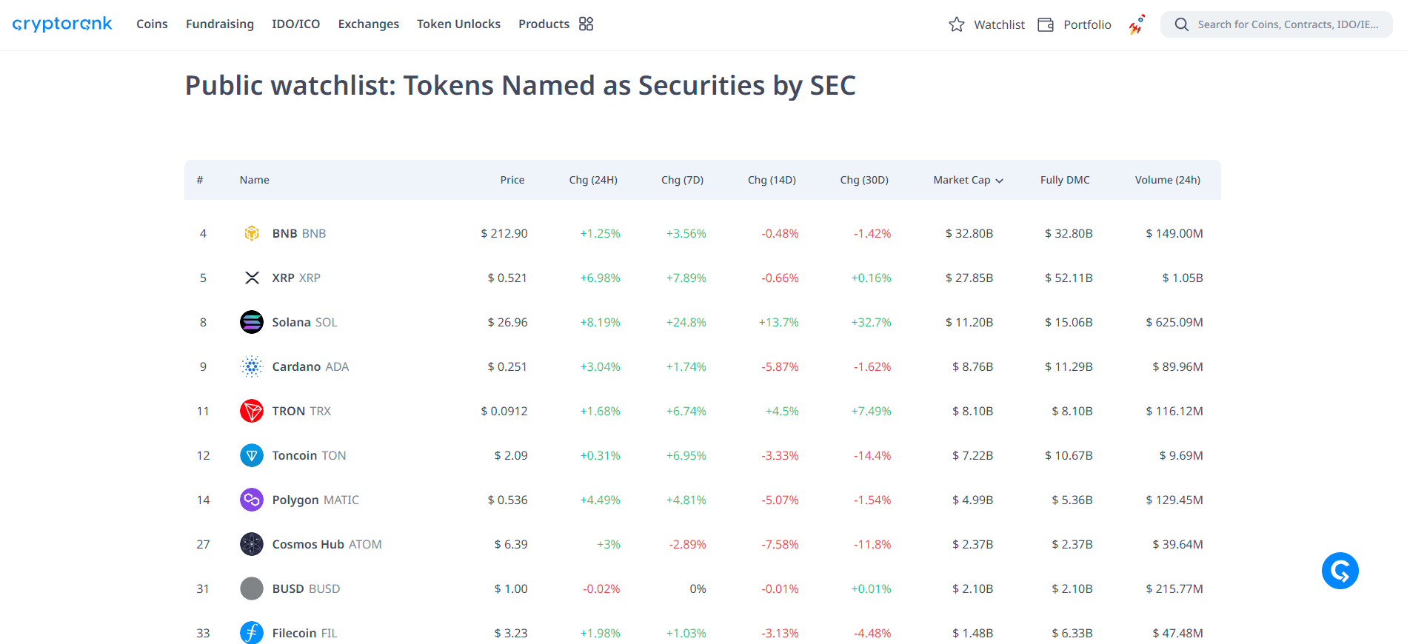Click the BNB coin icon
Screen dimensions: 1407x644
(252, 233)
